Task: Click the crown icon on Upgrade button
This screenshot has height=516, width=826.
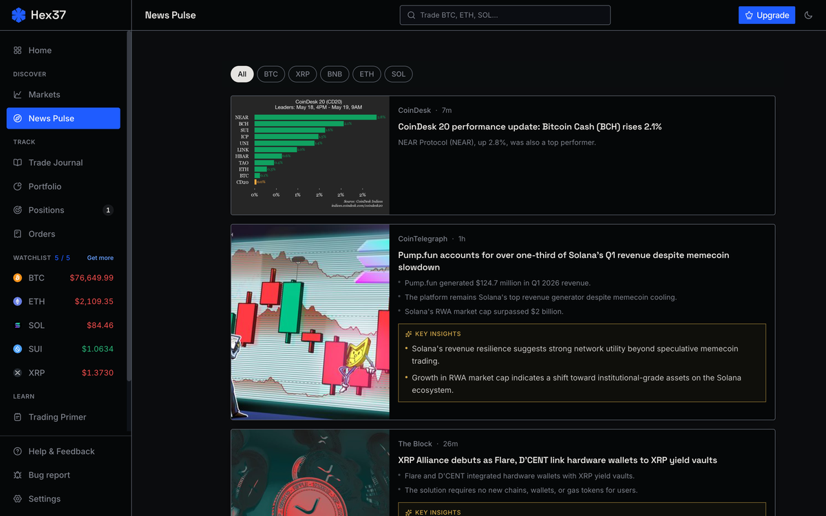Action: tap(750, 15)
